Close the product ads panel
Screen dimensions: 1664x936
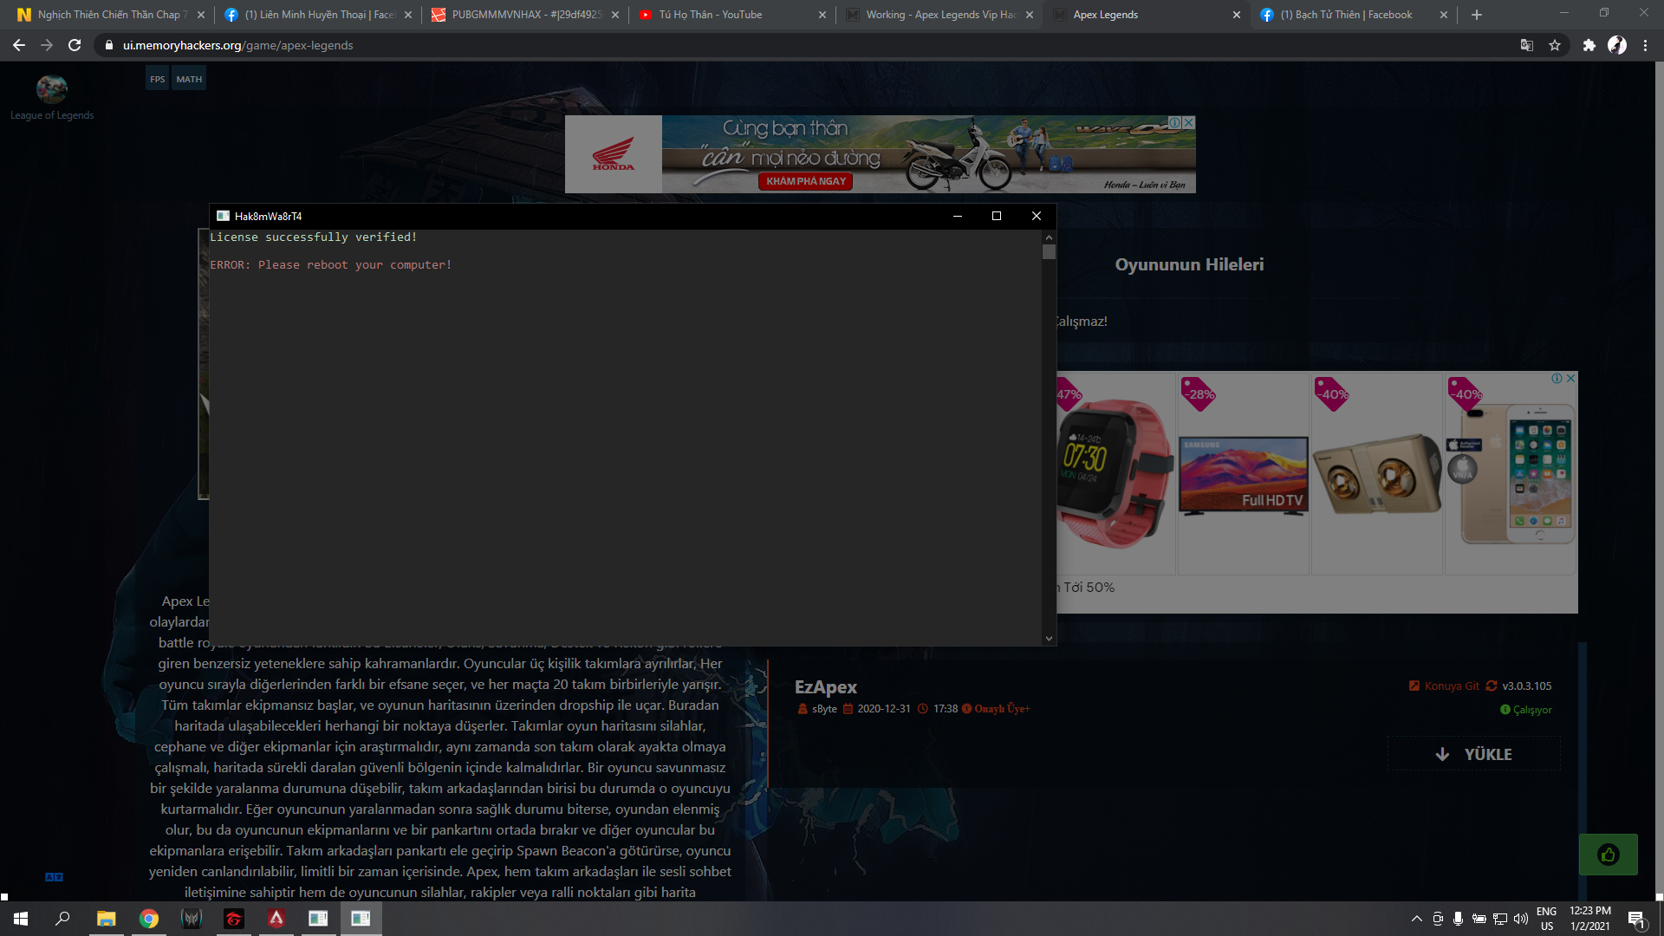1570,379
